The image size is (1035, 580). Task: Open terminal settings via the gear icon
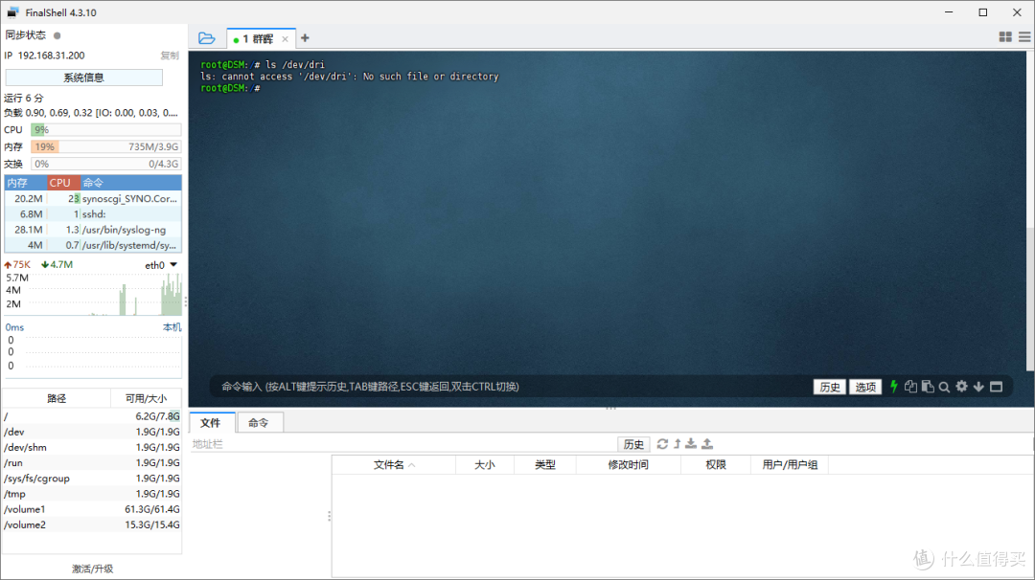click(962, 387)
